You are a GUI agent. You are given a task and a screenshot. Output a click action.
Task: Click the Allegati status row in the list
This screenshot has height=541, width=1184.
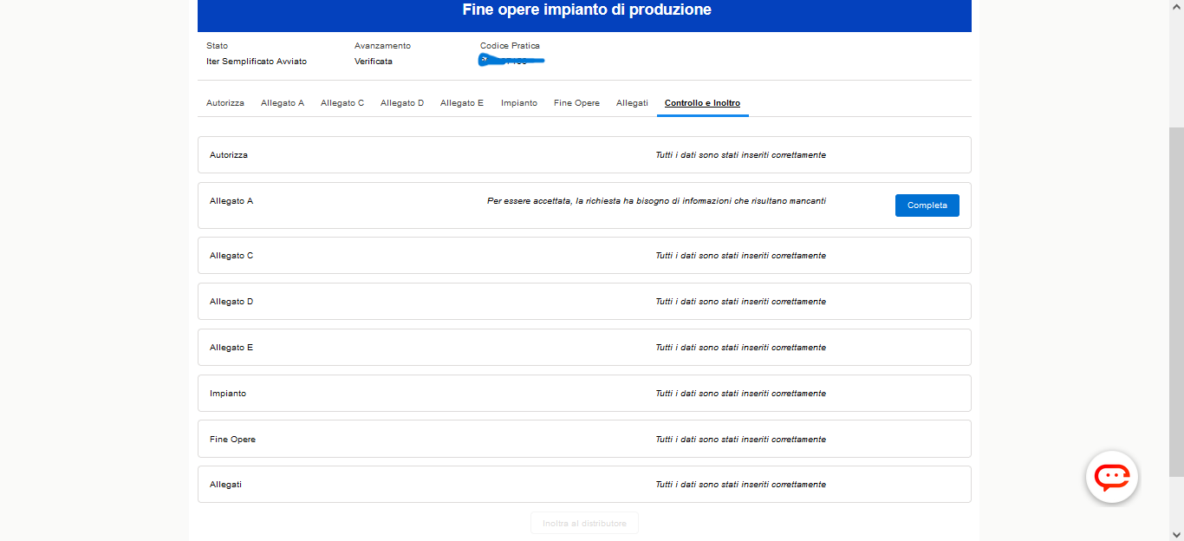584,485
